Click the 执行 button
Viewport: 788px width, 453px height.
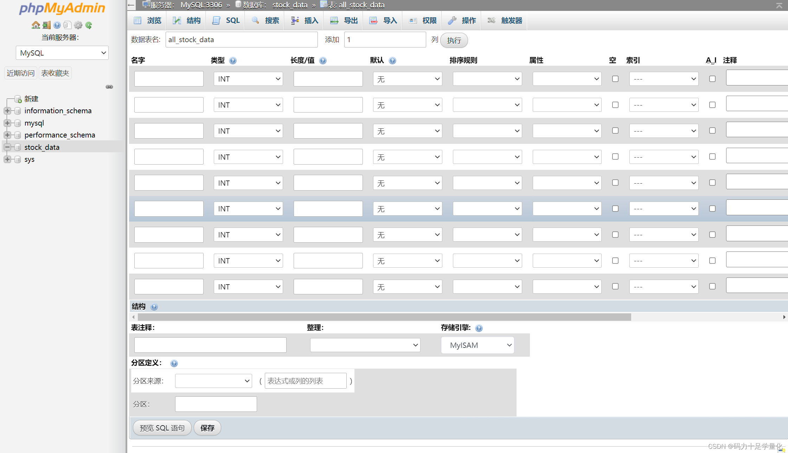[454, 40]
